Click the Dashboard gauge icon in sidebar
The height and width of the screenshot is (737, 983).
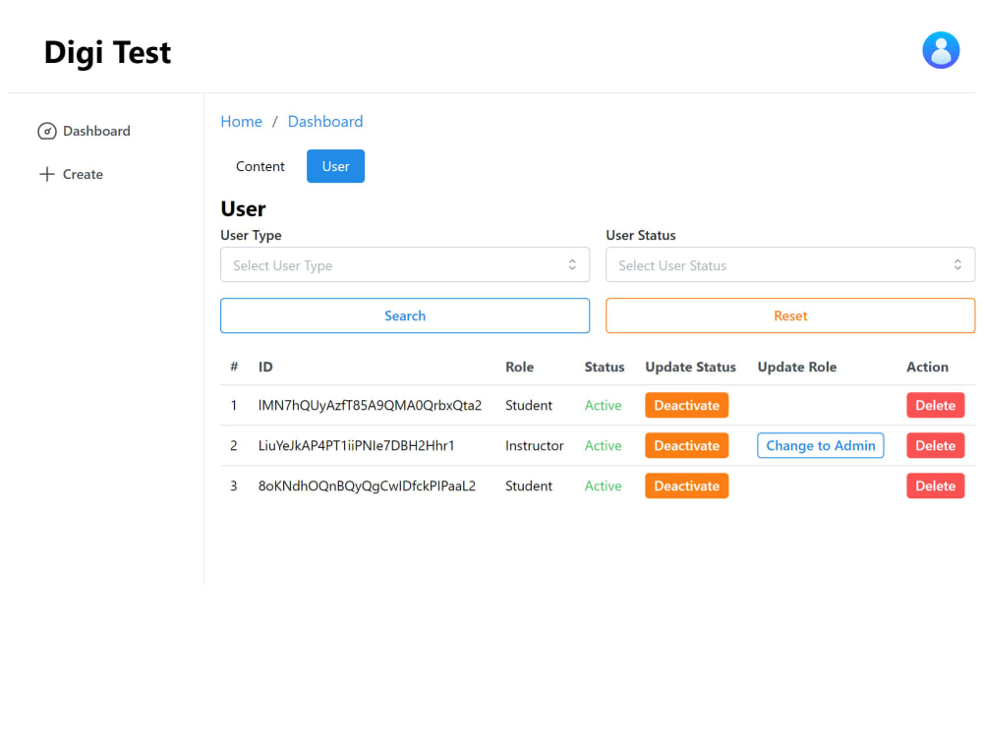click(x=47, y=131)
